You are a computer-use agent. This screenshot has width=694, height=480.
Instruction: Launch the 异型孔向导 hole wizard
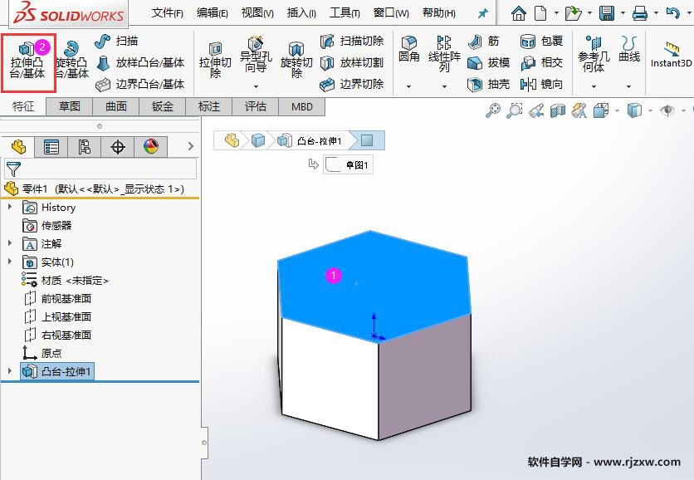(x=253, y=58)
